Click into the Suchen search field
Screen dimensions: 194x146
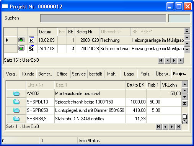(x=103, y=18)
